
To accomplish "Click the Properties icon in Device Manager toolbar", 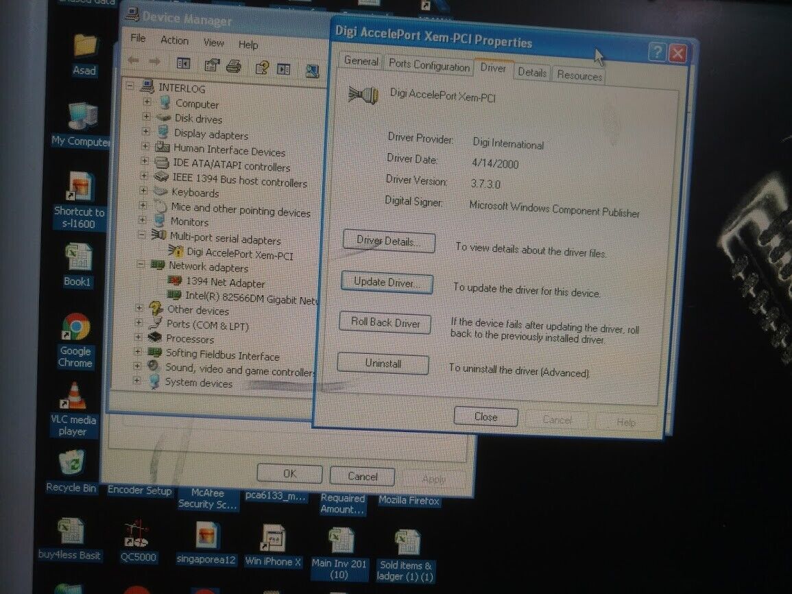I will coord(212,64).
